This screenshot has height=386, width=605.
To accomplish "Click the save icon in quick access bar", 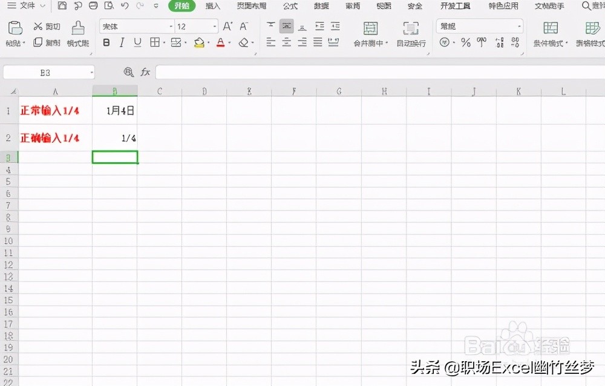I will point(62,5).
